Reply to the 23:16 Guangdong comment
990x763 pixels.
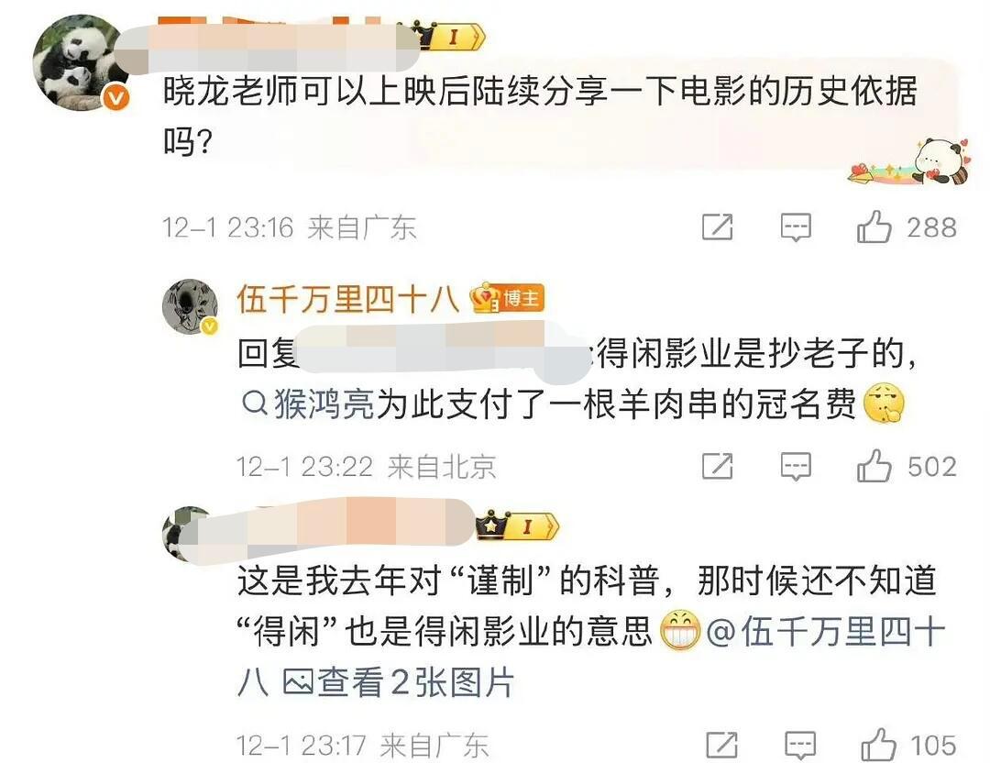pos(796,227)
